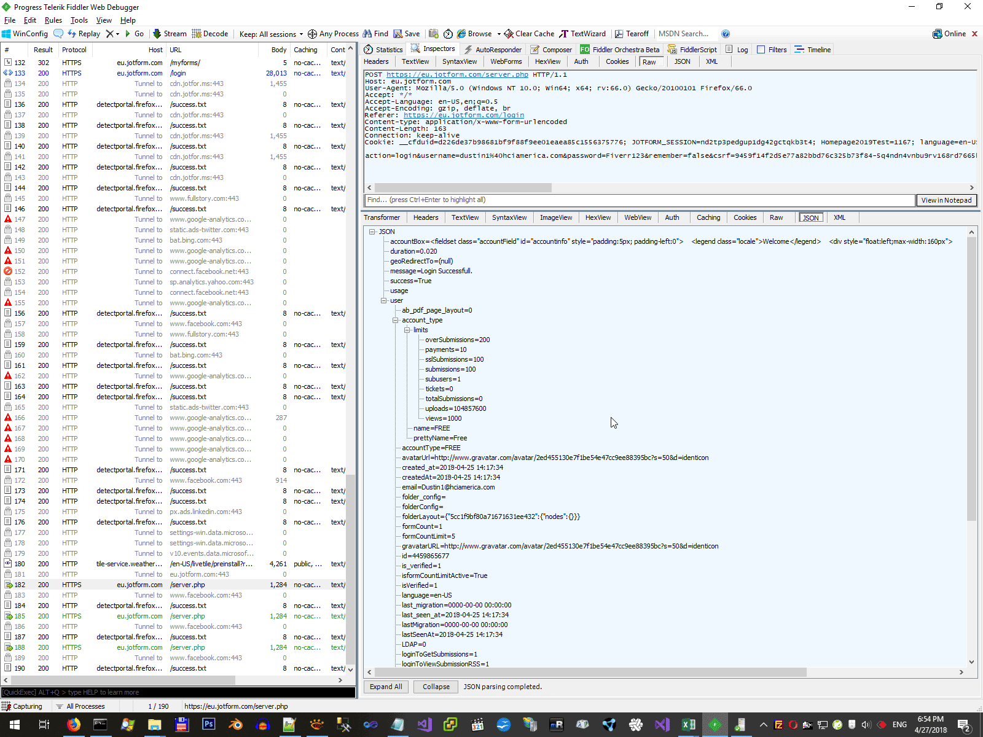The height and width of the screenshot is (737, 983).
Task: Open the blue help question icon
Action: click(x=726, y=34)
